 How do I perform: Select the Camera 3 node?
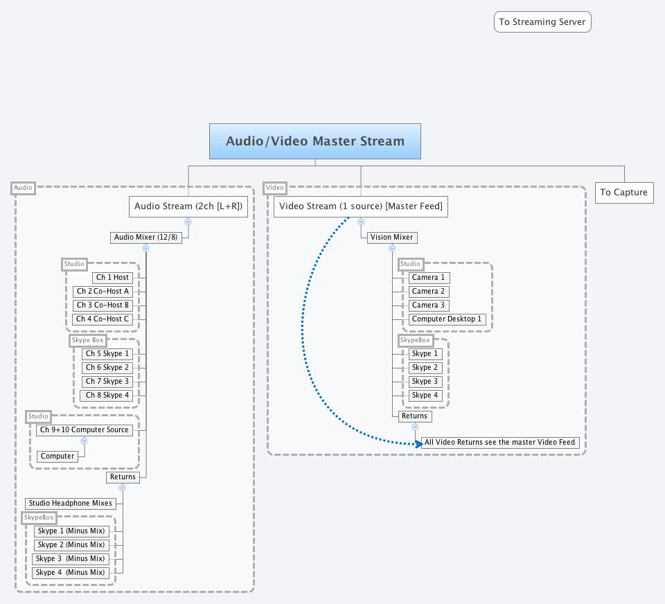[x=429, y=305]
